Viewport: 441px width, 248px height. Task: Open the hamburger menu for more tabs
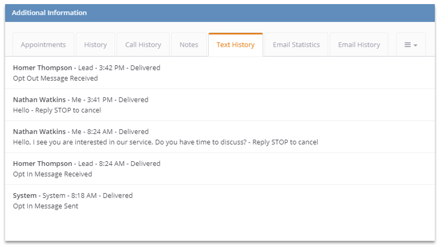tap(411, 45)
